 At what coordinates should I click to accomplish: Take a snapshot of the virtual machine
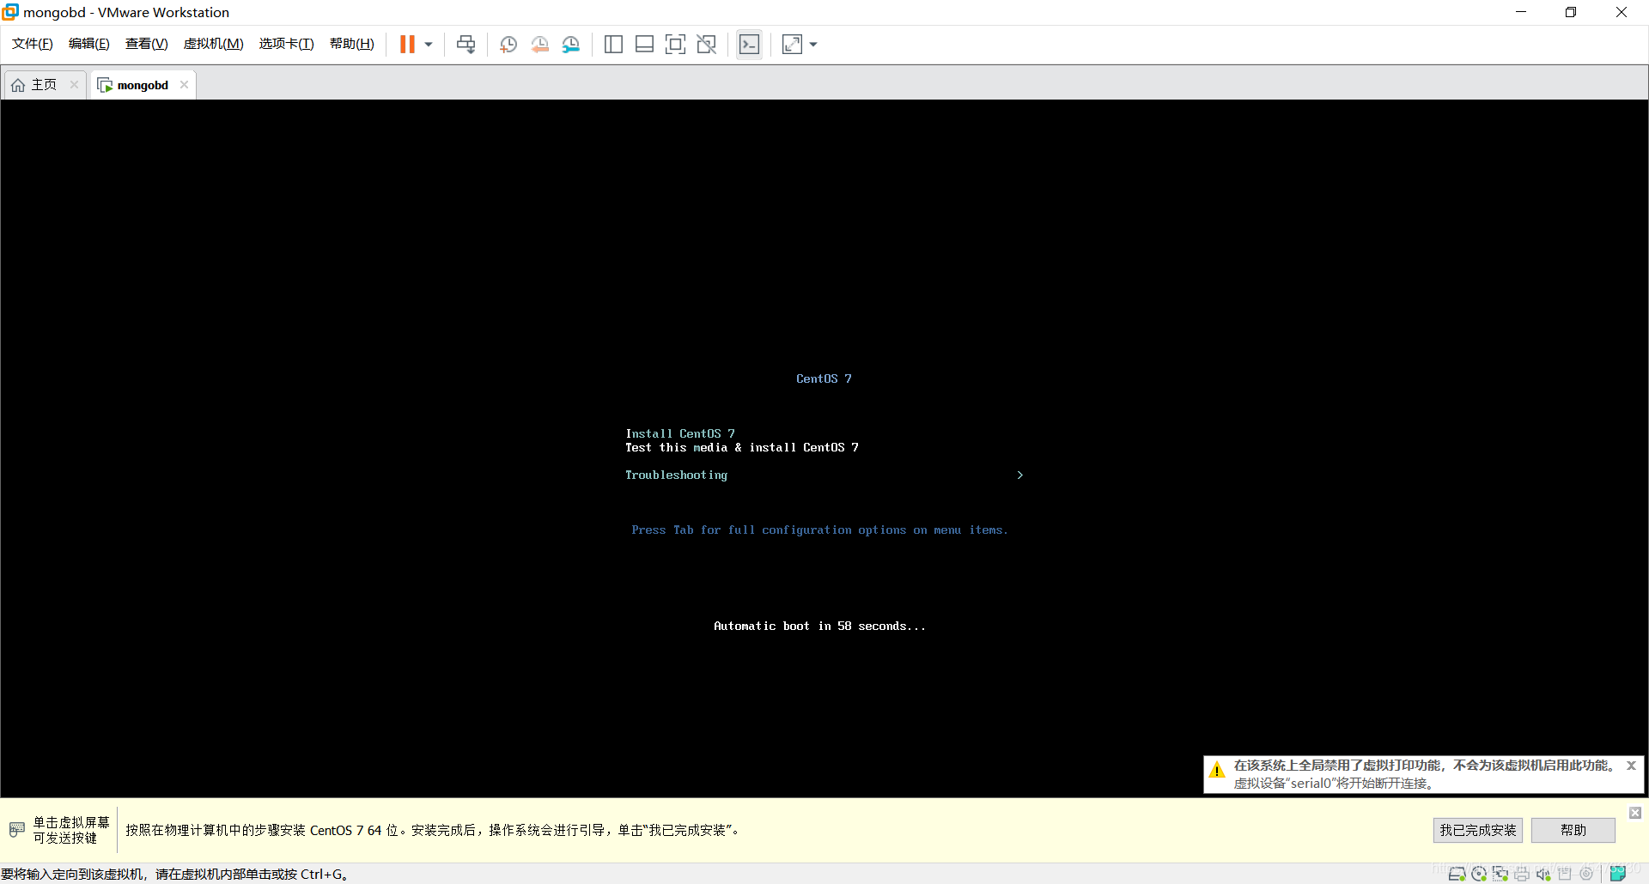click(x=508, y=44)
